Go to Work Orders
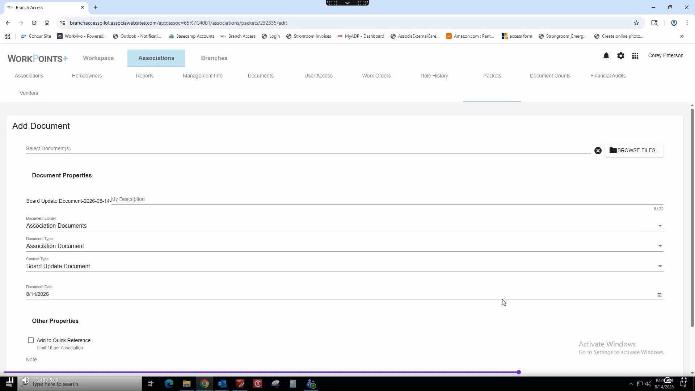This screenshot has height=391, width=695. pyautogui.click(x=376, y=76)
